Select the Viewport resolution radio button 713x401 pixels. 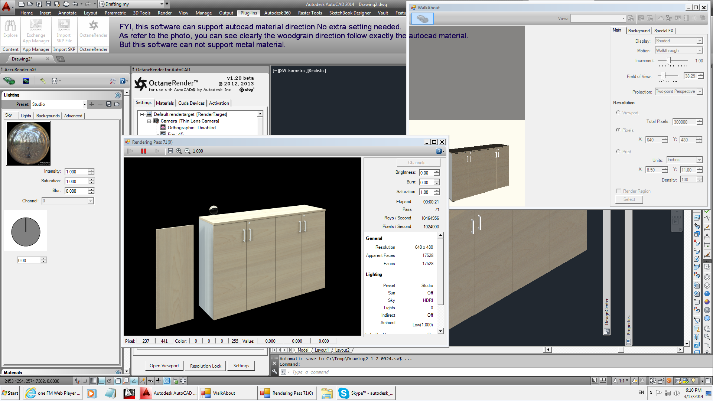[x=618, y=113]
